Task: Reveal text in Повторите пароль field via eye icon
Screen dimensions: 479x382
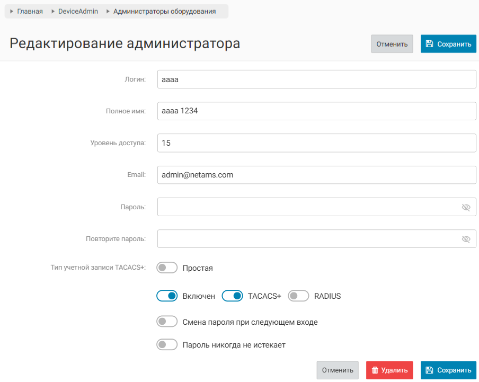Action: (466, 239)
